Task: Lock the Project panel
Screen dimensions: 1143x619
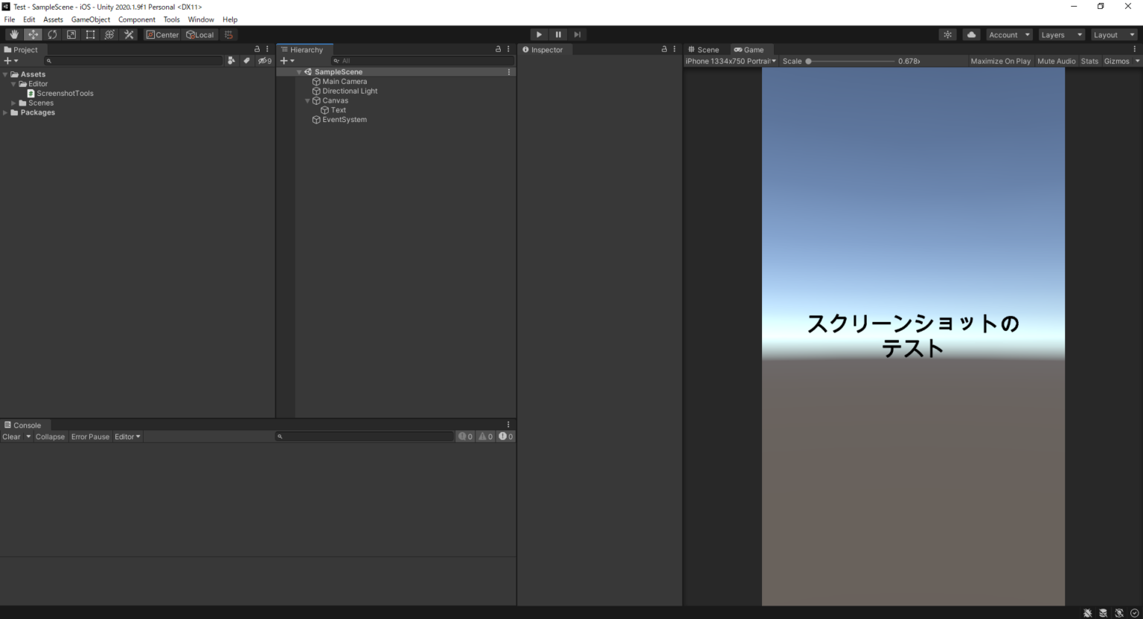Action: (257, 49)
